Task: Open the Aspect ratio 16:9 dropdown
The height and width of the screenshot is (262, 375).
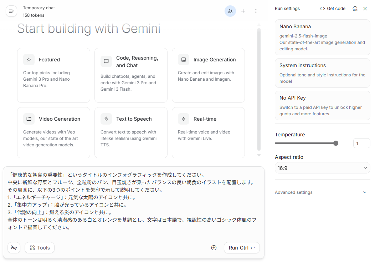Action: point(322,168)
